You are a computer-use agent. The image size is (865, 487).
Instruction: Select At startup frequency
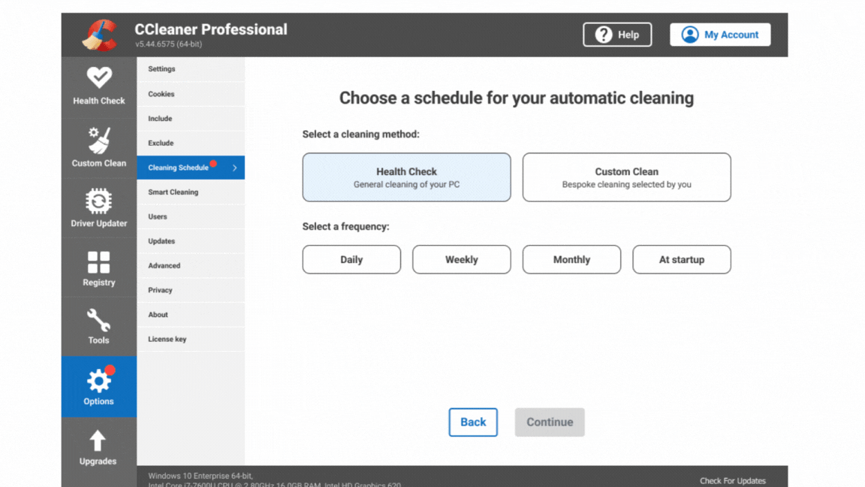(682, 259)
